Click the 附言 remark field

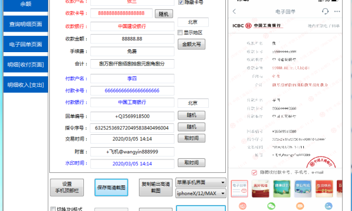tap(132, 152)
